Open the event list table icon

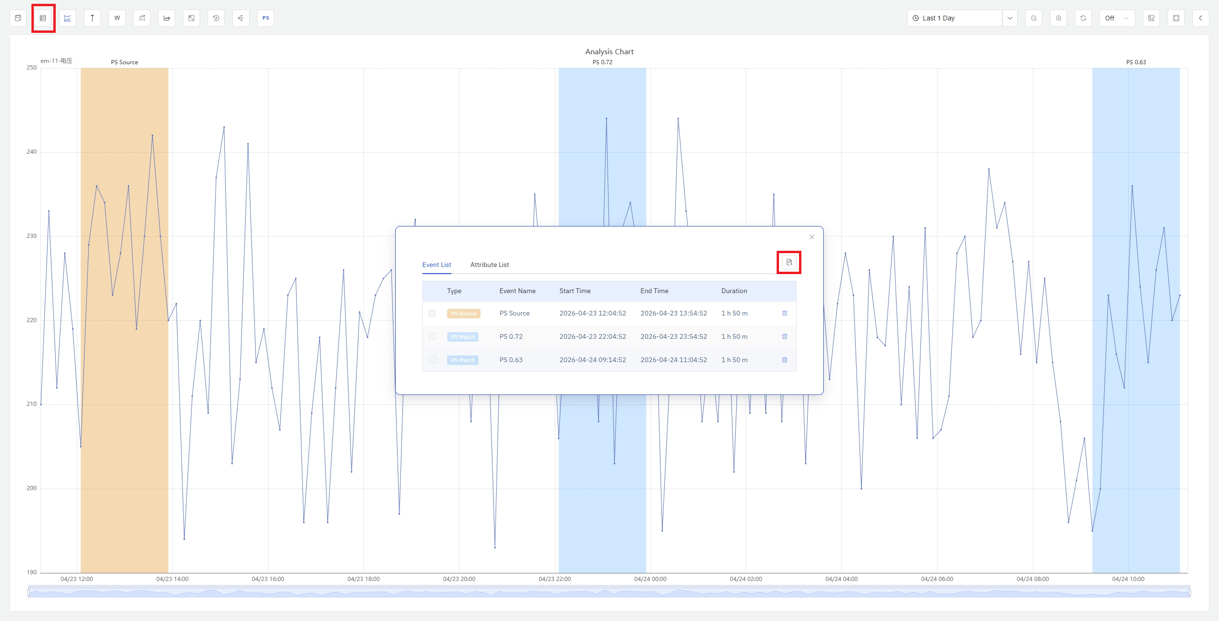[x=43, y=18]
